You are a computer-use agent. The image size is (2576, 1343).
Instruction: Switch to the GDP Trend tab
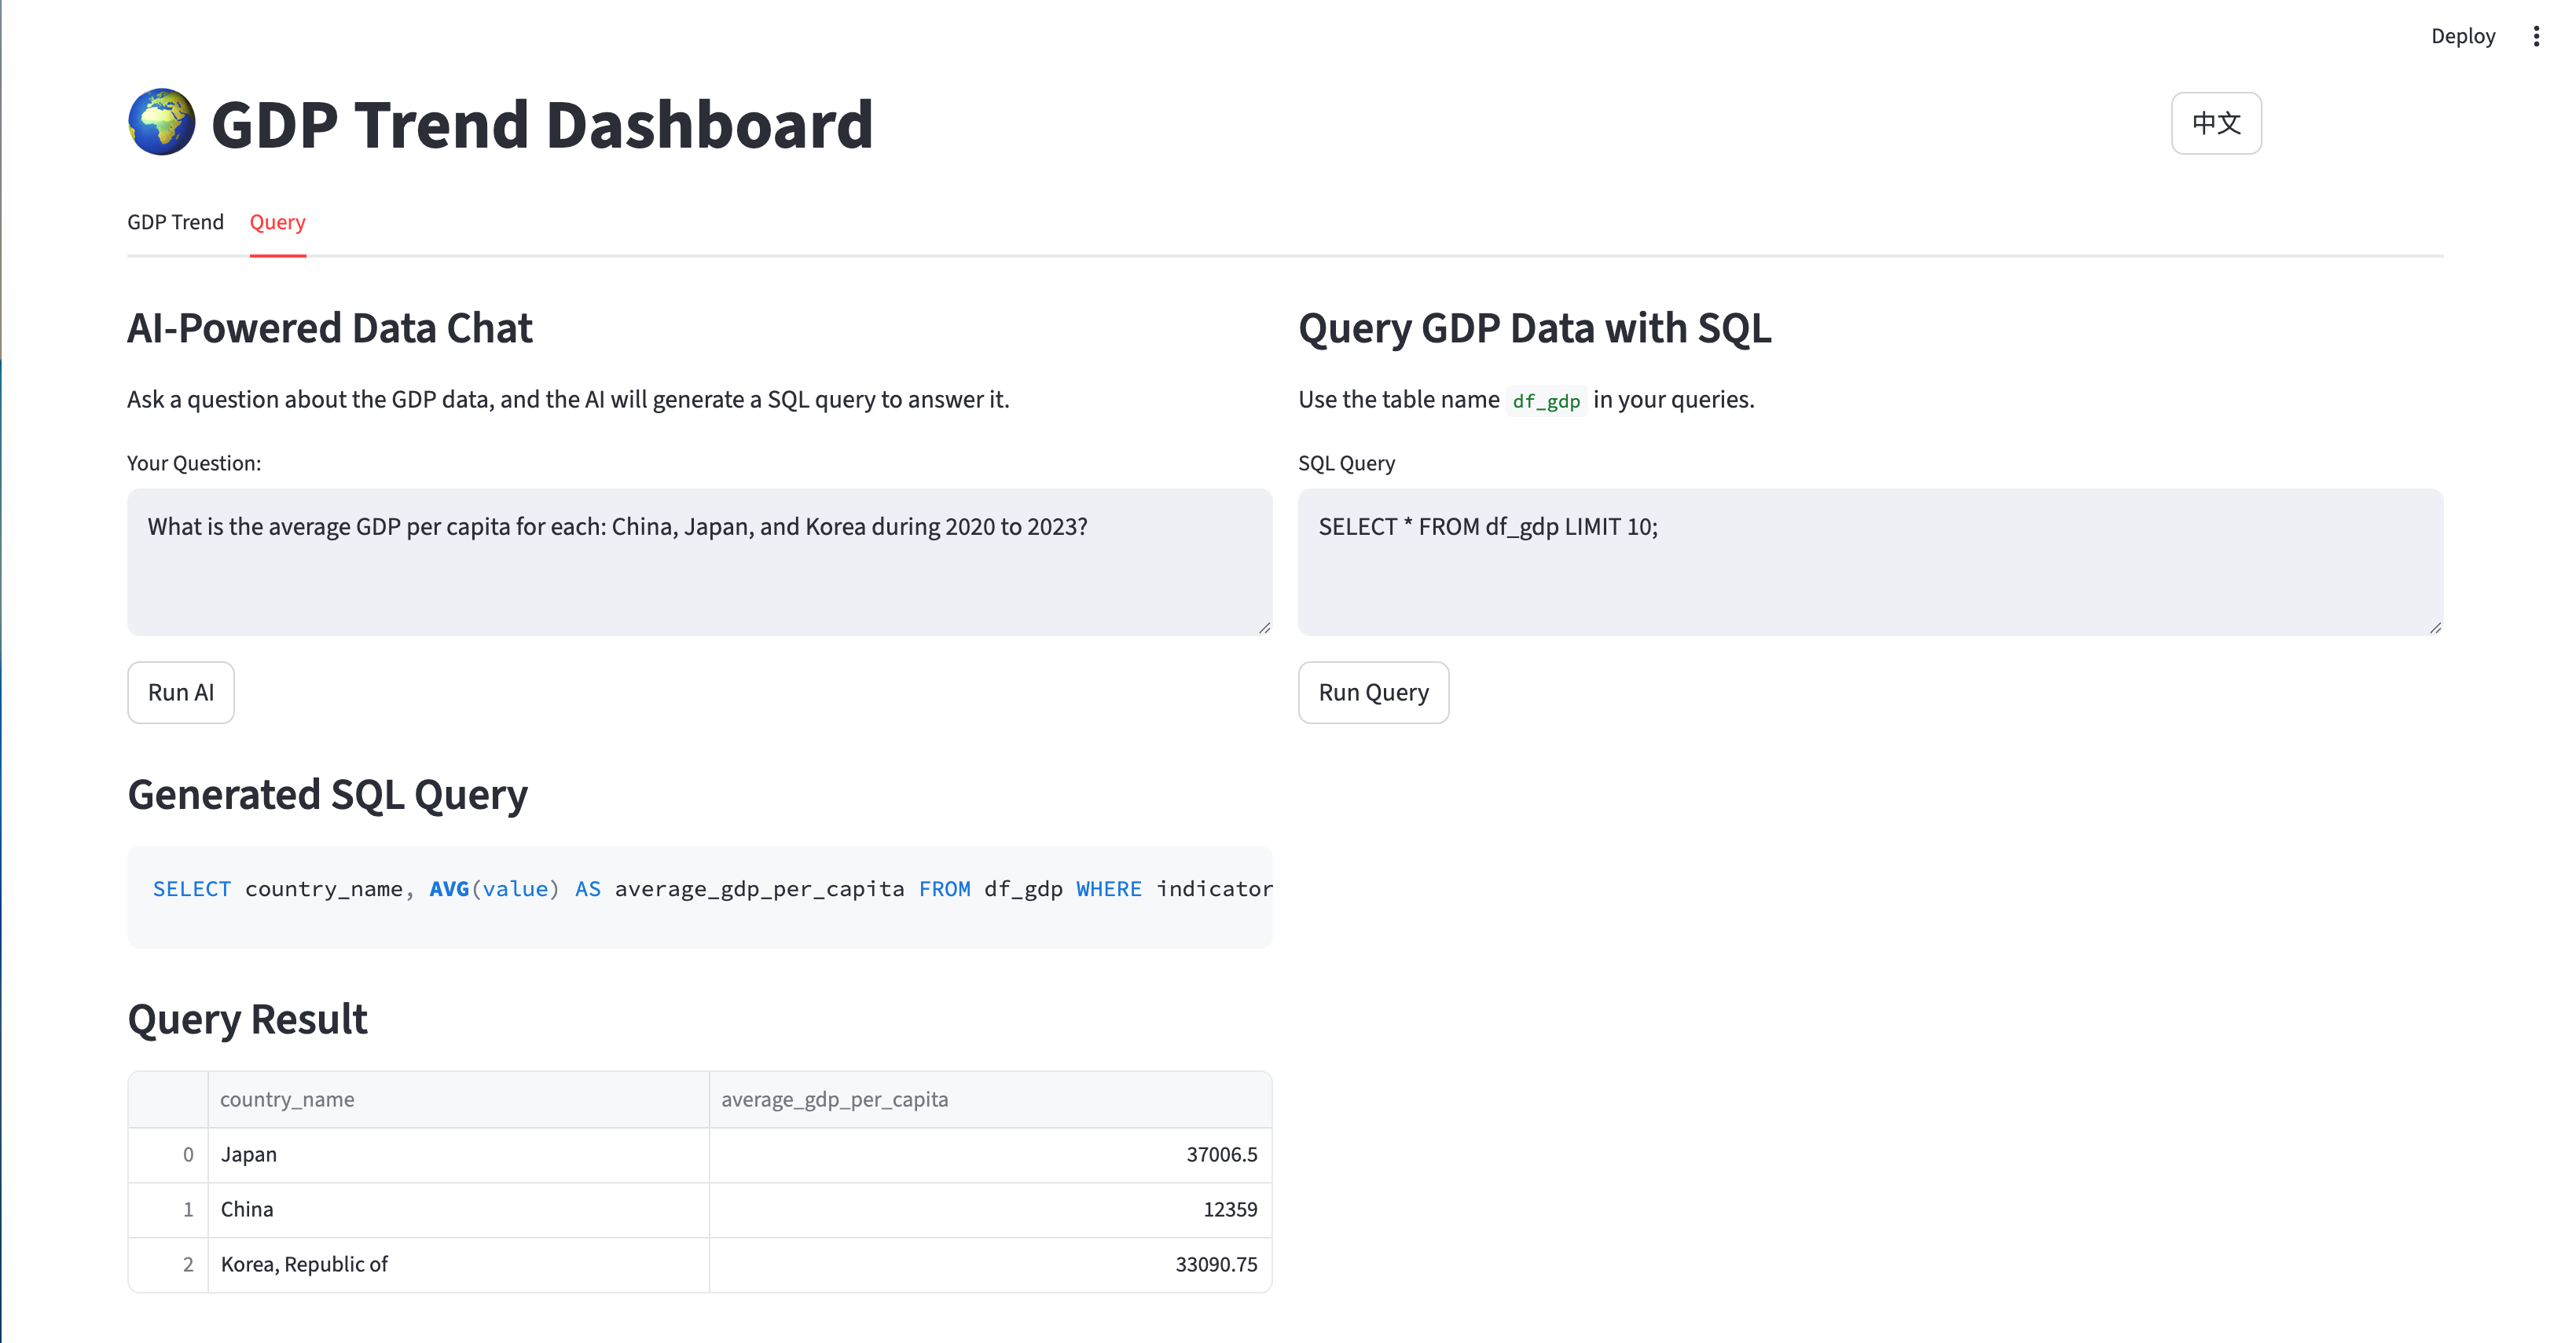coord(175,221)
